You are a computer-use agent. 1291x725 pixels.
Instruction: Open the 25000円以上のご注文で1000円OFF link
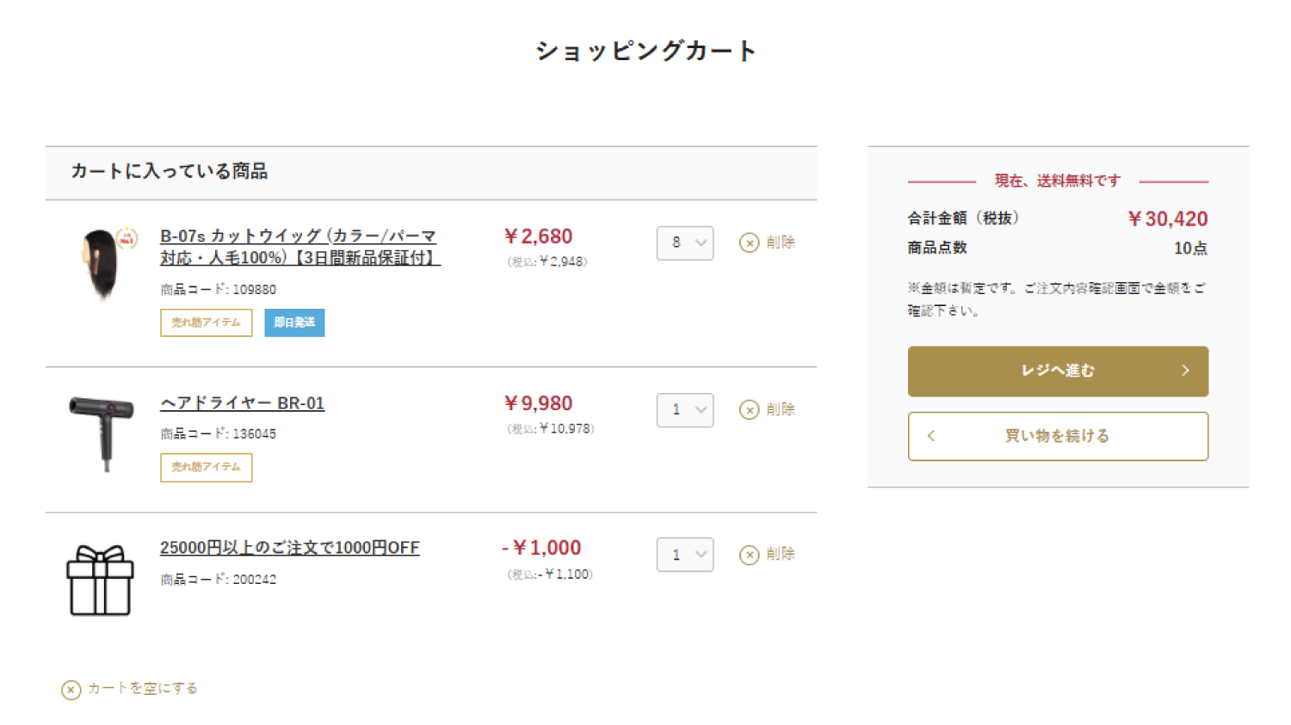tap(289, 548)
